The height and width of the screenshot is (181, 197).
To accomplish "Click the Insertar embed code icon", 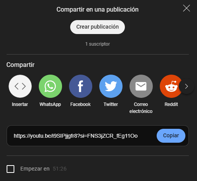I will pos(20,86).
